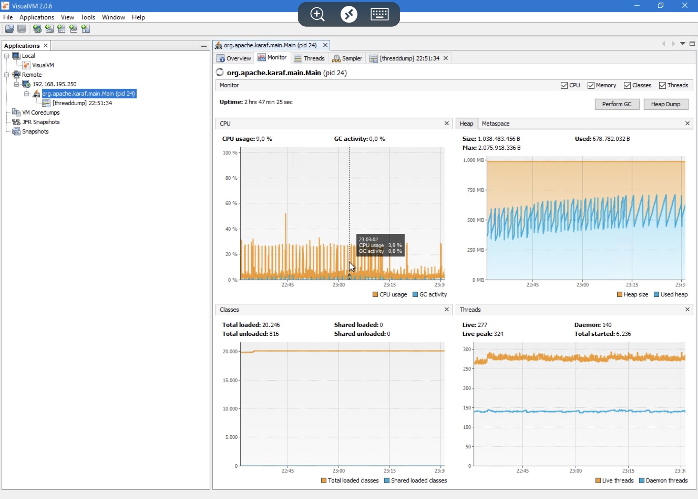Collapse the 192.168.195.250 host node
The image size is (698, 499).
click(16, 84)
